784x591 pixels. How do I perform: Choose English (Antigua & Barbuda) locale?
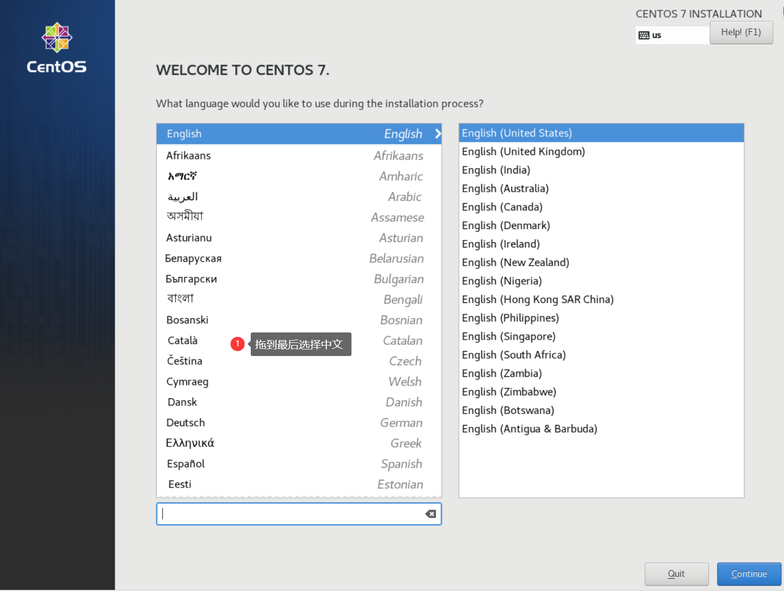(601, 429)
